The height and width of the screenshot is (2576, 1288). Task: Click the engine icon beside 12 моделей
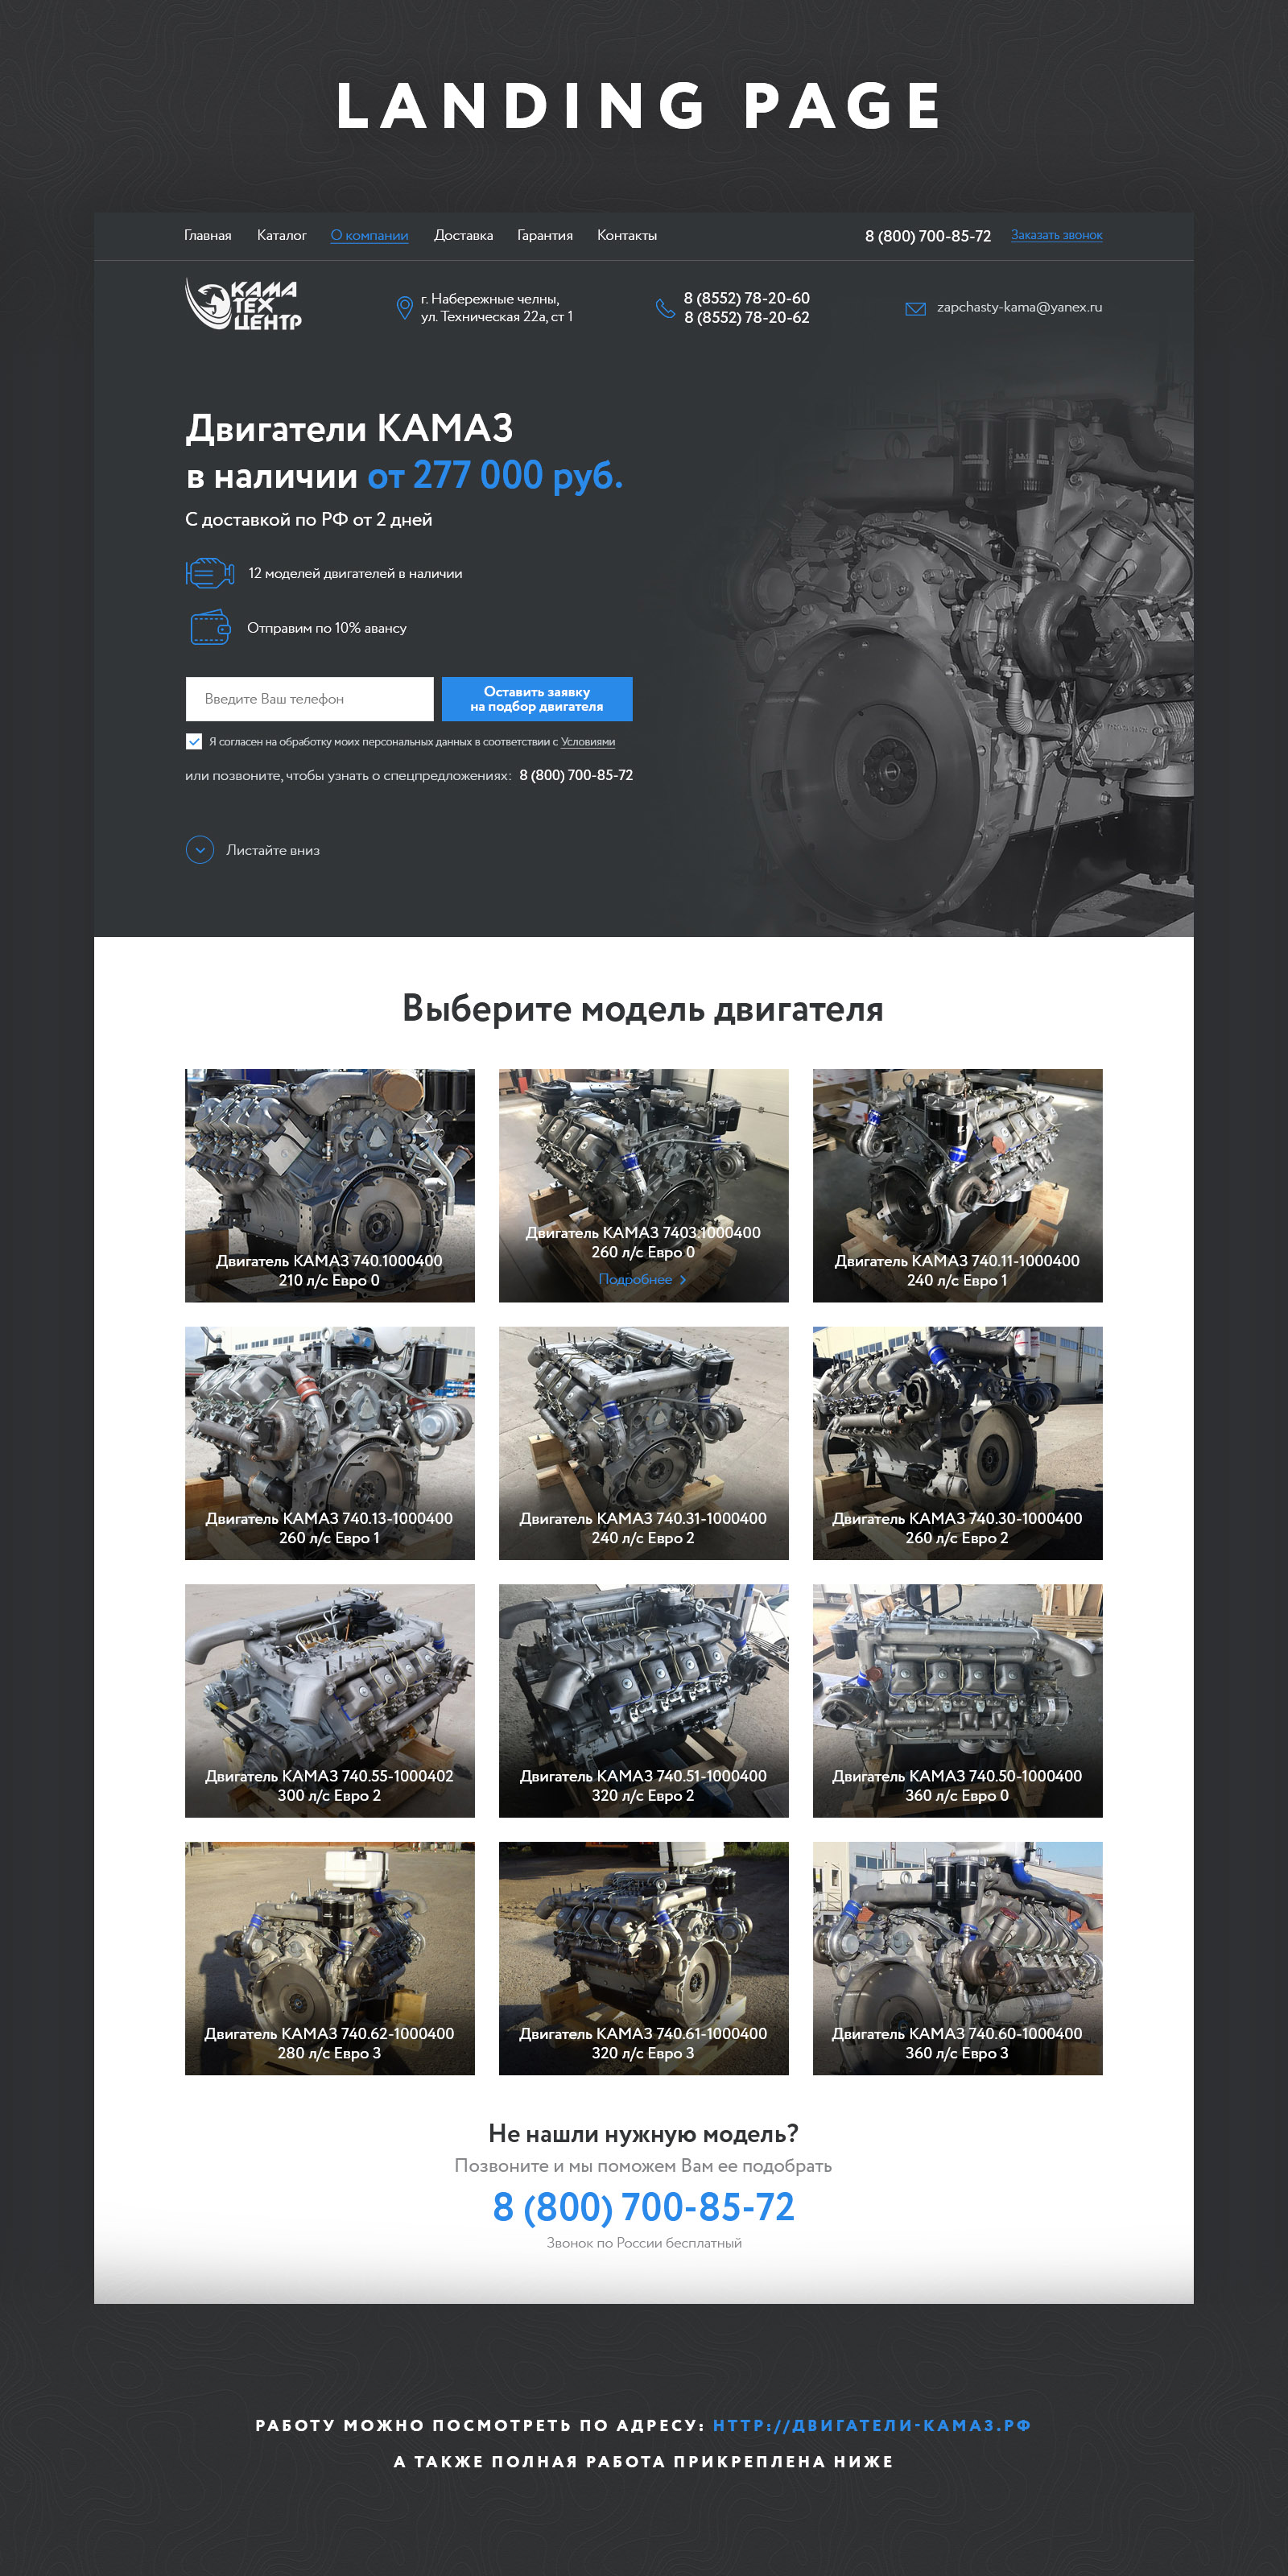[210, 574]
